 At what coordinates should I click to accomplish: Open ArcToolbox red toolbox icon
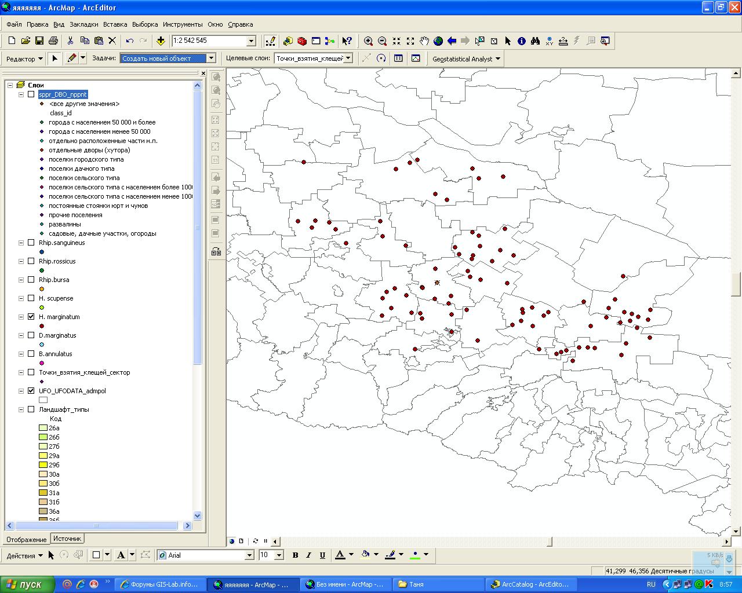click(302, 41)
